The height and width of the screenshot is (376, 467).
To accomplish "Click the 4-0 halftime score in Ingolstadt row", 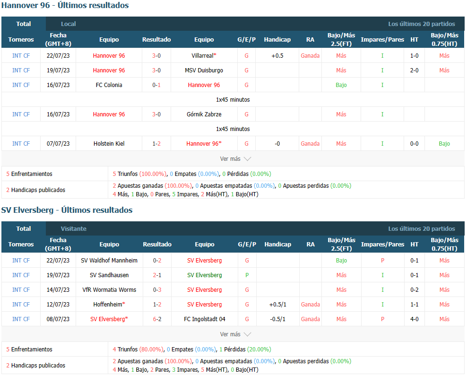I will coord(414,319).
